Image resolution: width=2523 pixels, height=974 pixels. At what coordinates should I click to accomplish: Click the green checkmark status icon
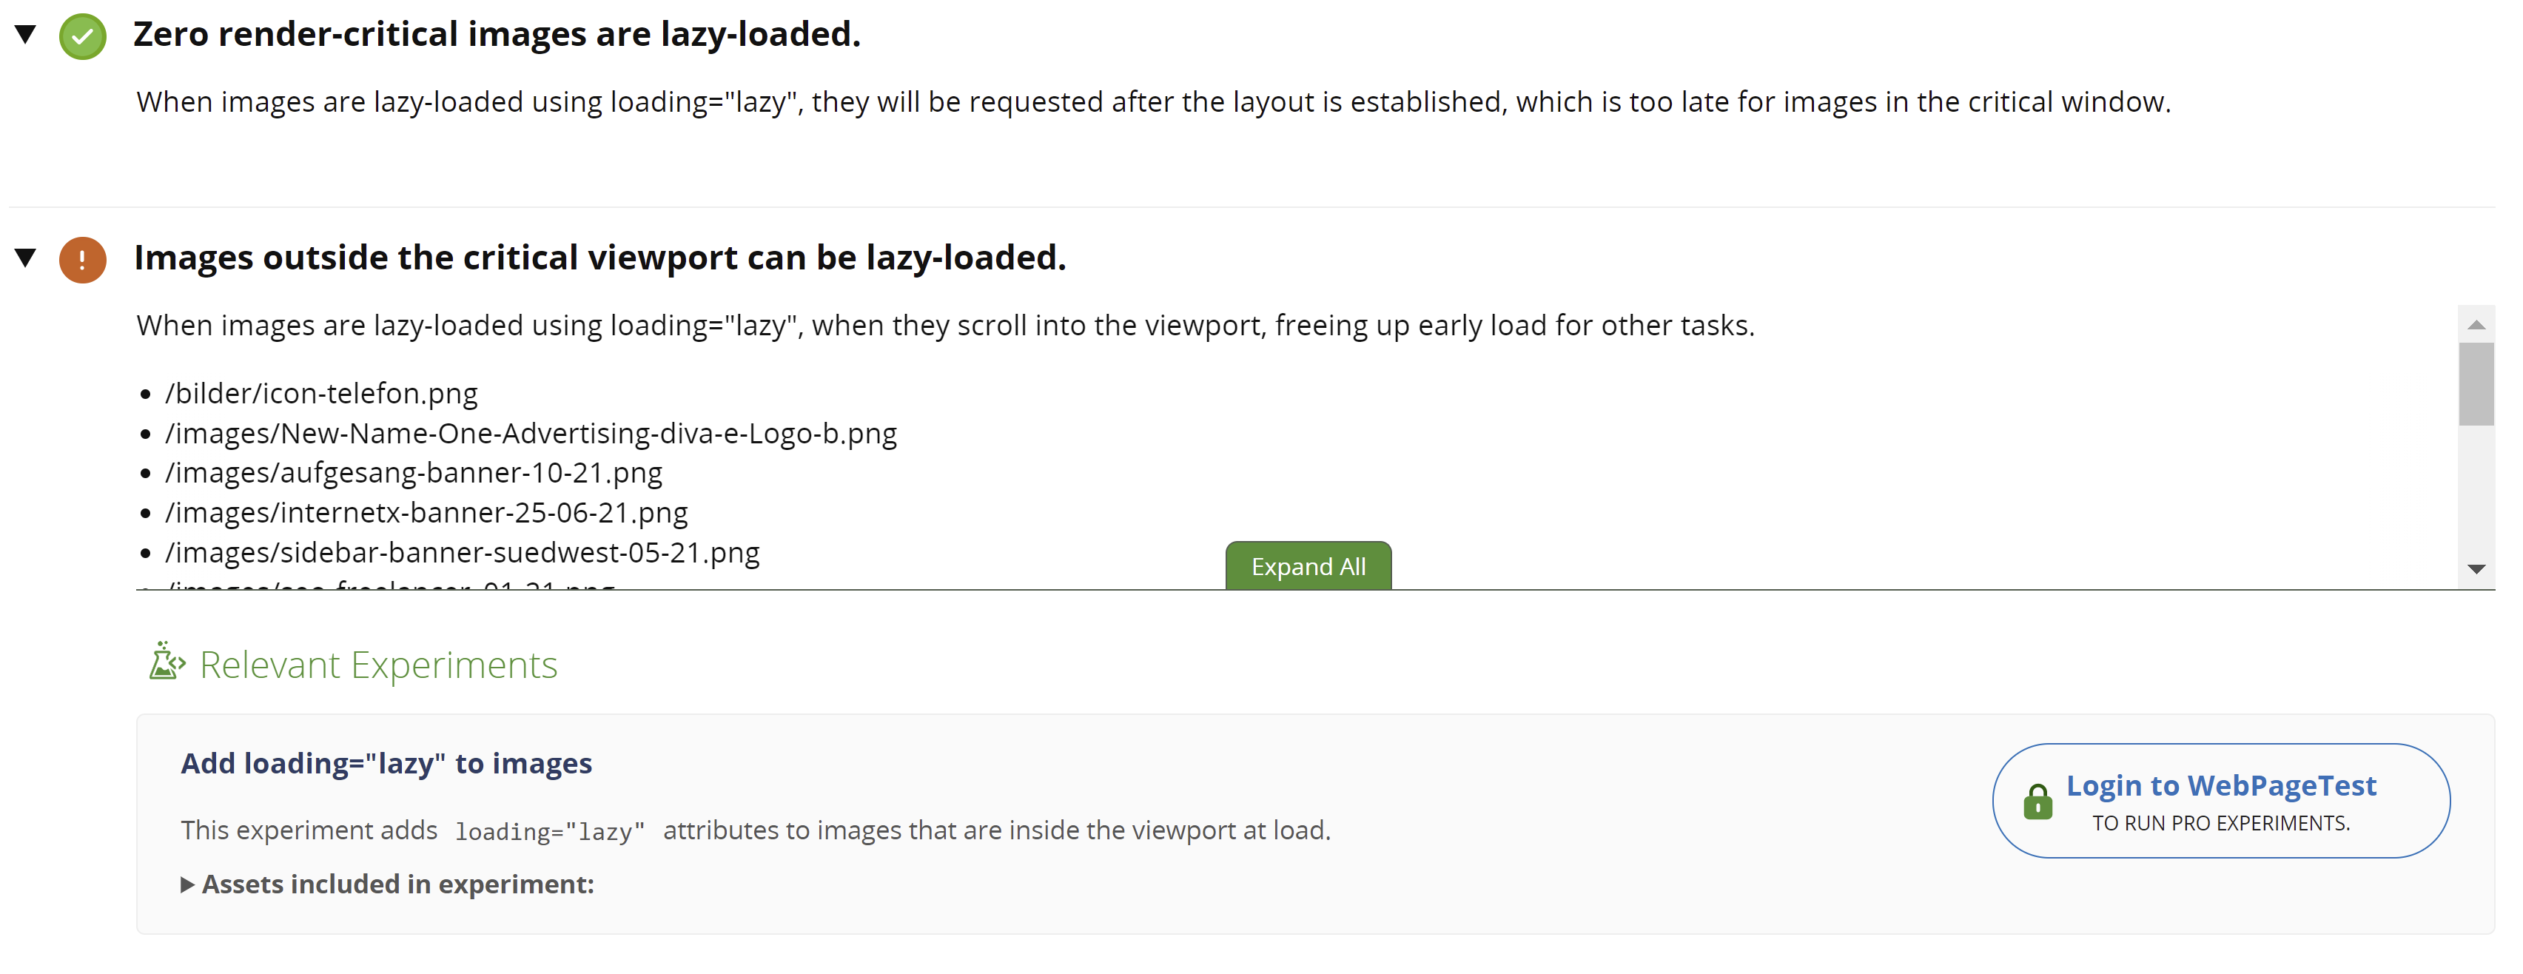(82, 36)
